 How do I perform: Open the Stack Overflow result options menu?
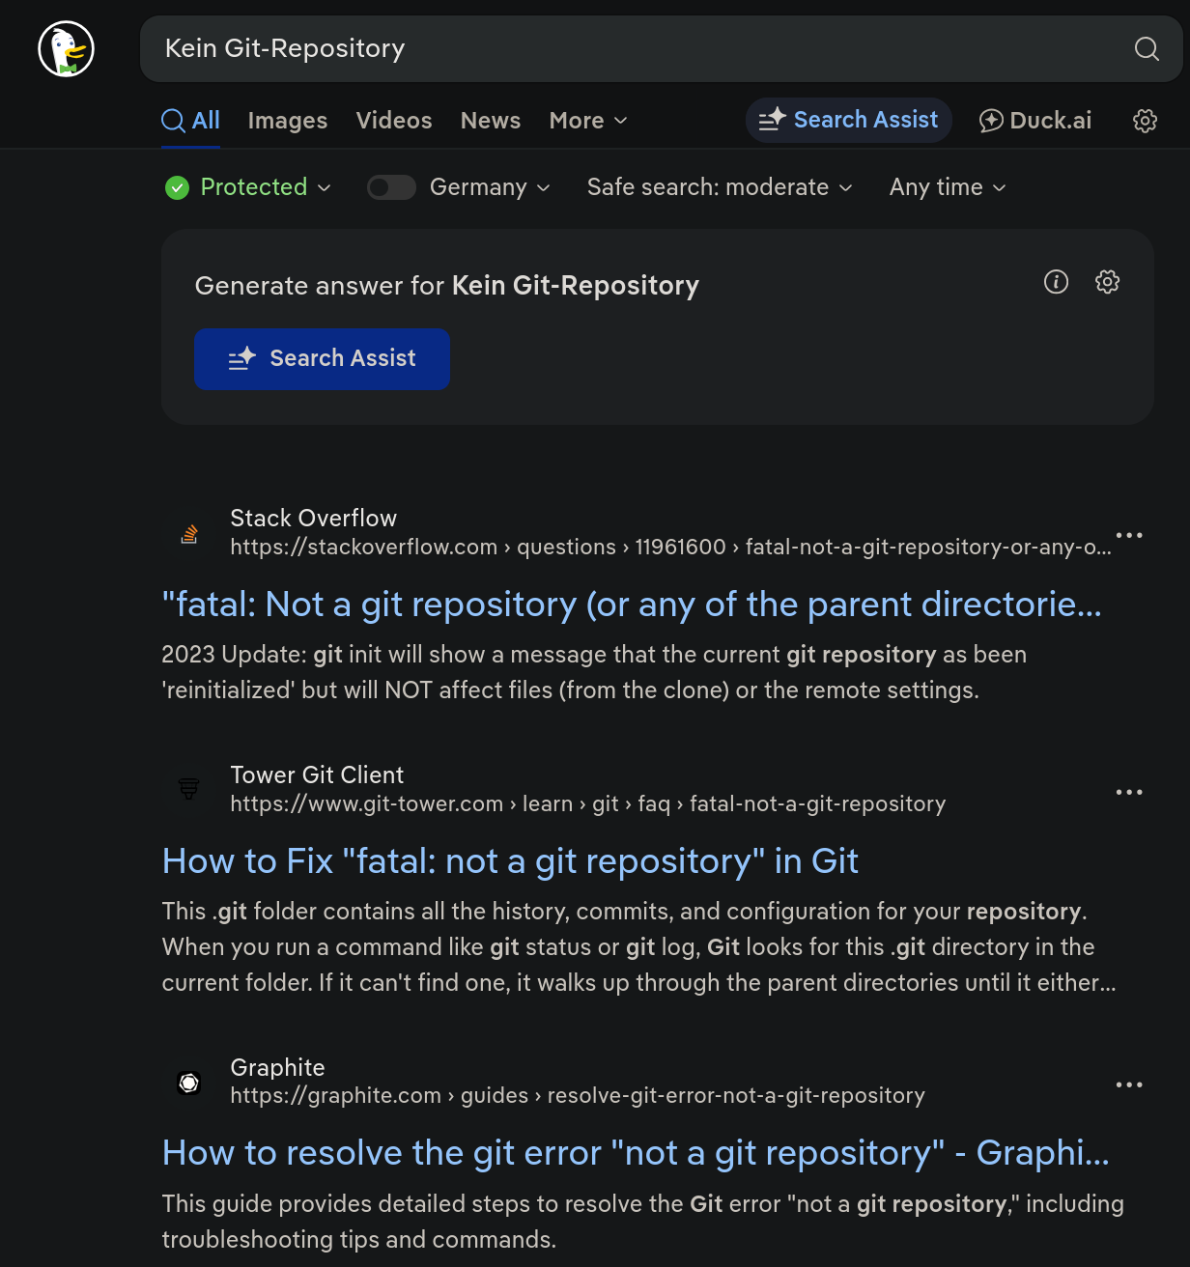point(1128,535)
